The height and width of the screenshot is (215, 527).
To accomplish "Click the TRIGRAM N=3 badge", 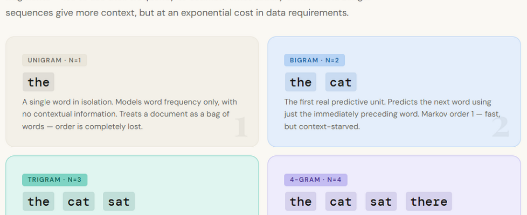I will tap(54, 180).
